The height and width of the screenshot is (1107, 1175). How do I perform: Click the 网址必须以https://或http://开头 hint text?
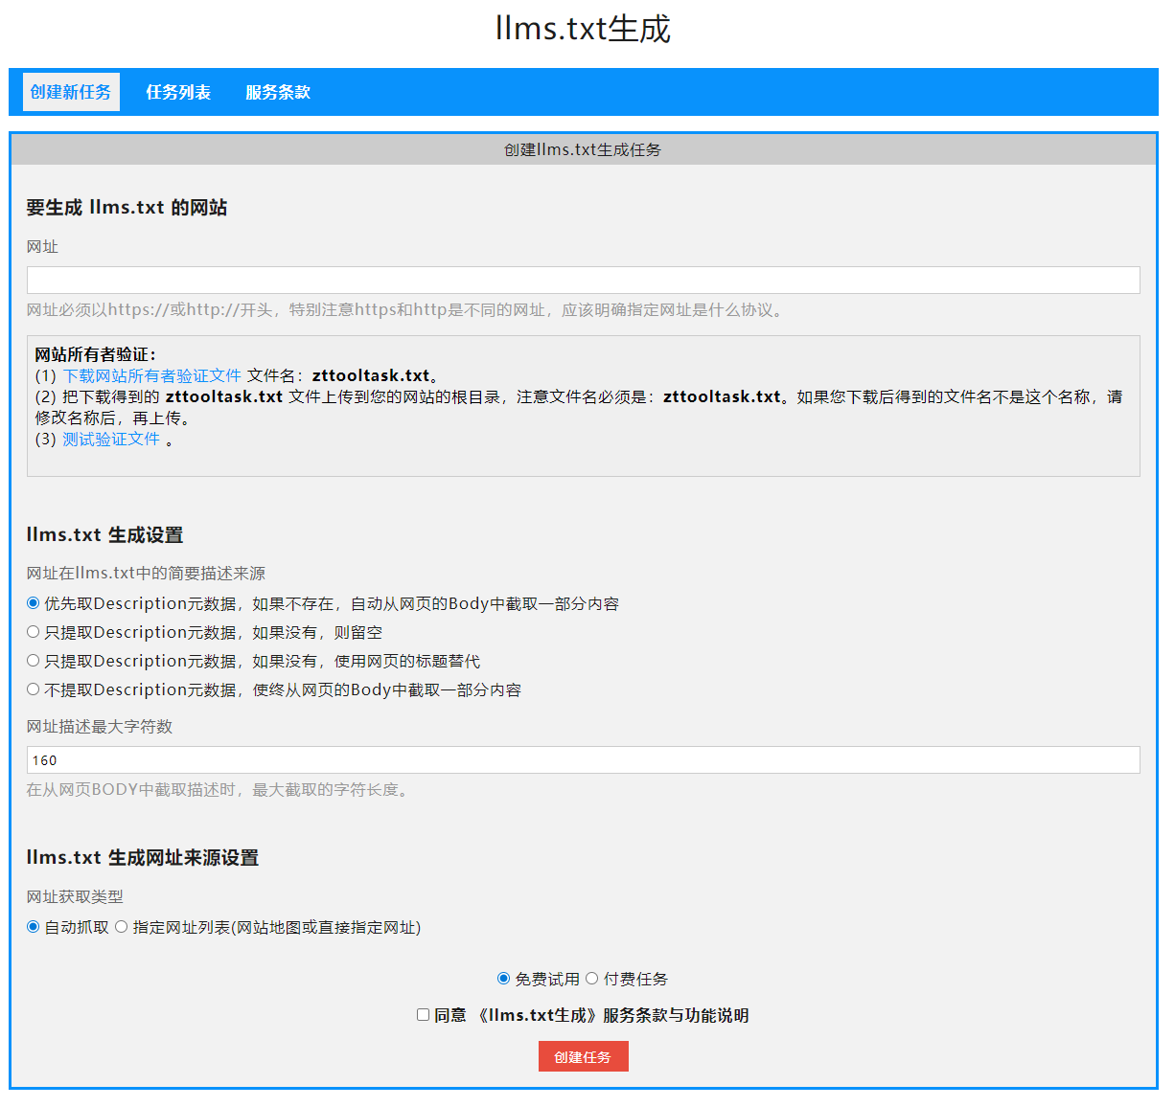(x=406, y=310)
